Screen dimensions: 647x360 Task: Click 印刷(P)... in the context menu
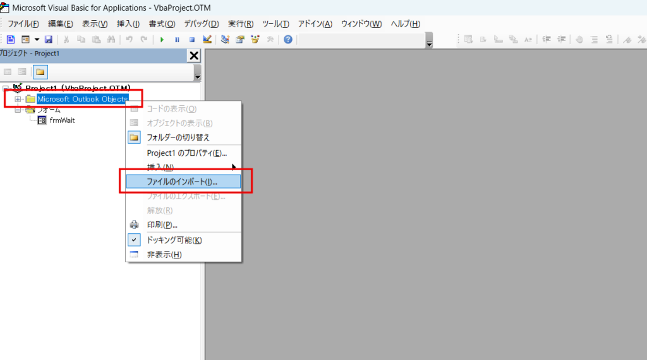click(162, 224)
